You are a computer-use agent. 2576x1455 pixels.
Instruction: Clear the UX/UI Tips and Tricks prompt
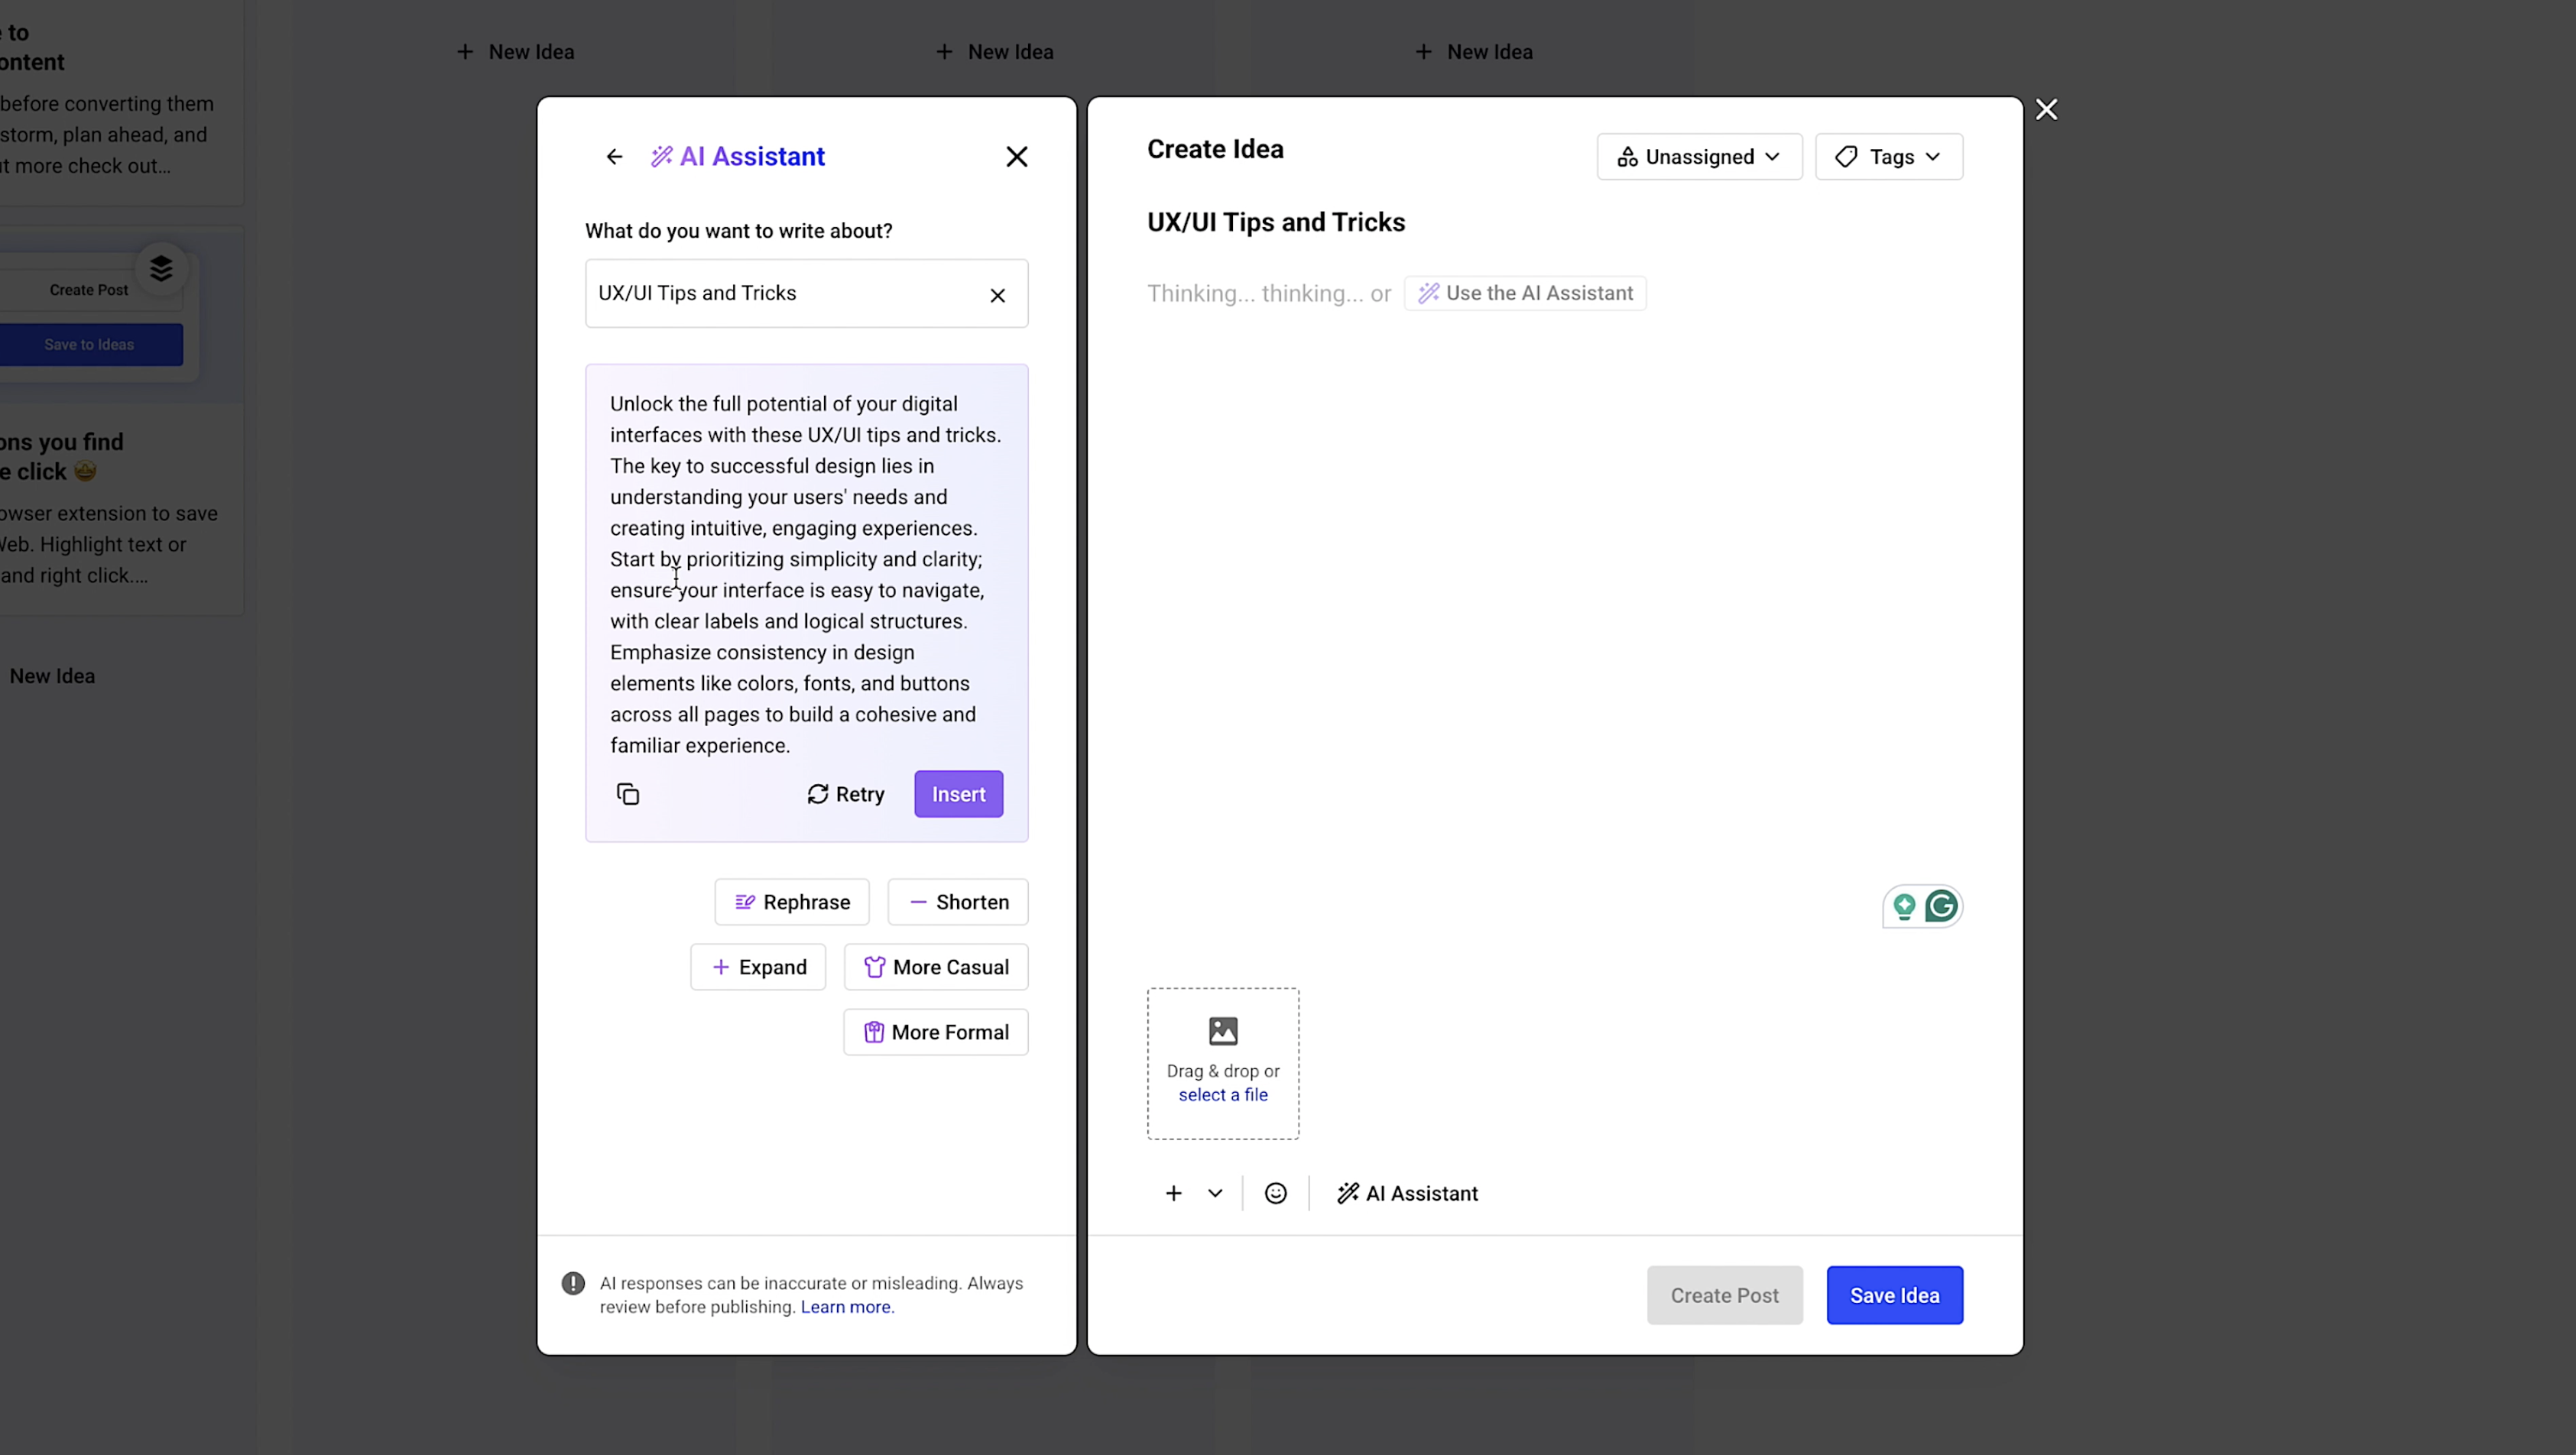(997, 295)
